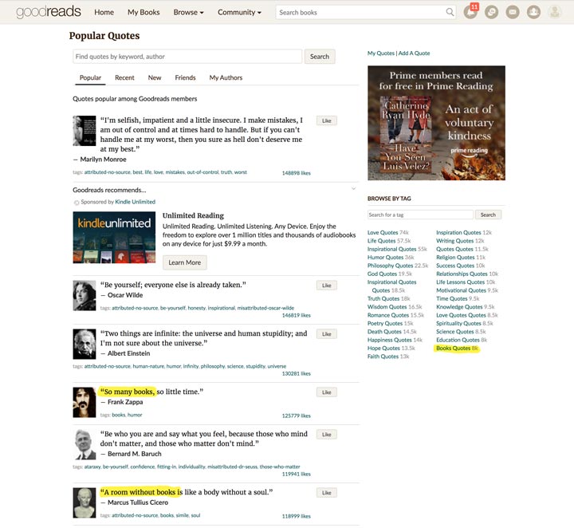The height and width of the screenshot is (528, 574).
Task: Open the My Quotes link
Action: click(x=381, y=53)
